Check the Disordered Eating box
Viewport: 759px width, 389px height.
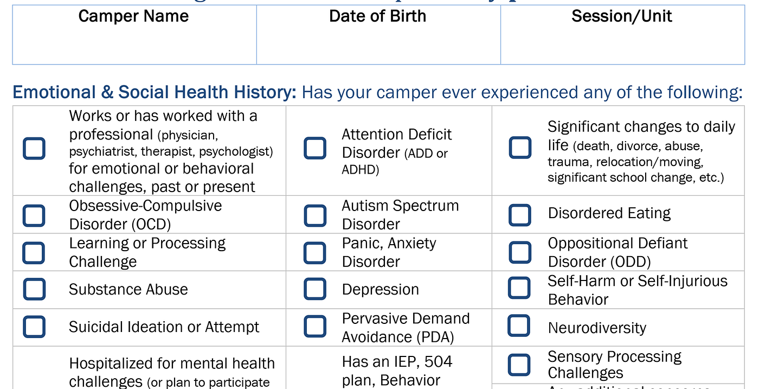[x=520, y=215]
